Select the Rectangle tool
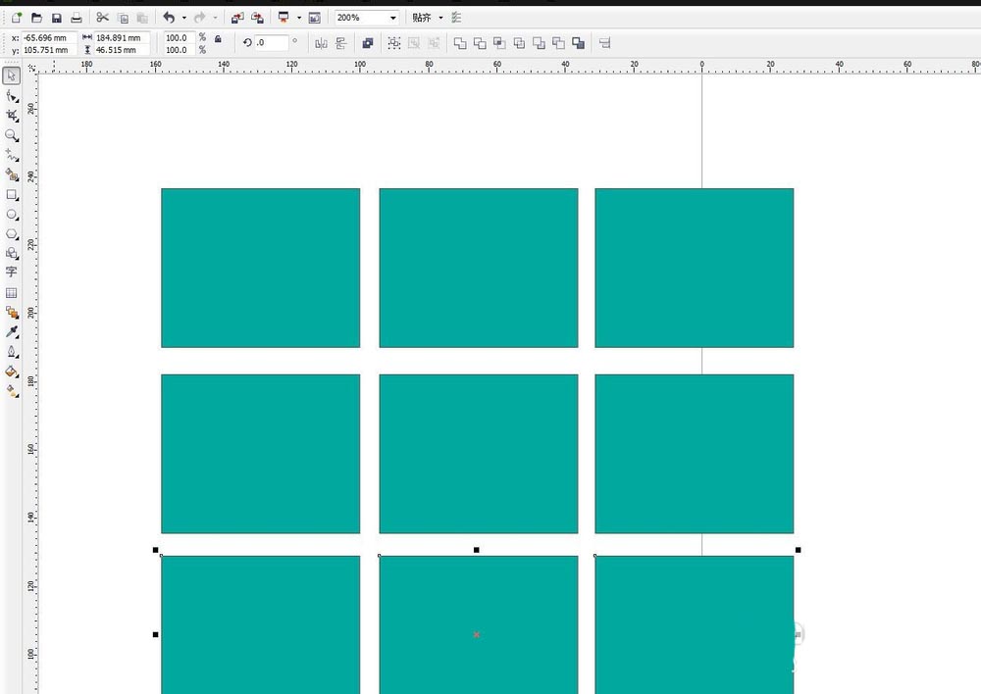This screenshot has width=981, height=694. coord(11,194)
